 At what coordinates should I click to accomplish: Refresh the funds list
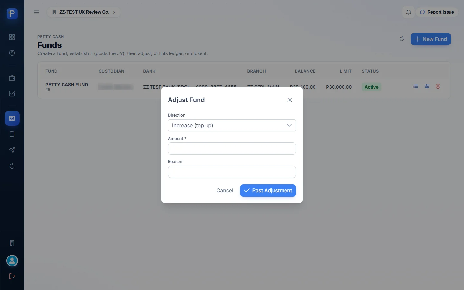pos(401,39)
